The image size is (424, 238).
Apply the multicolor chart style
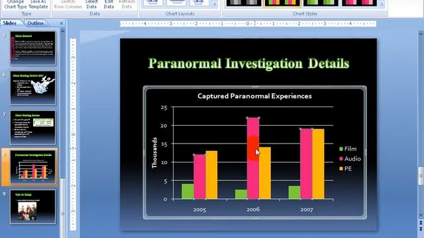[x=282, y=3]
